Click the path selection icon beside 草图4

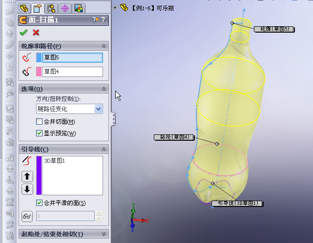pos(27,72)
